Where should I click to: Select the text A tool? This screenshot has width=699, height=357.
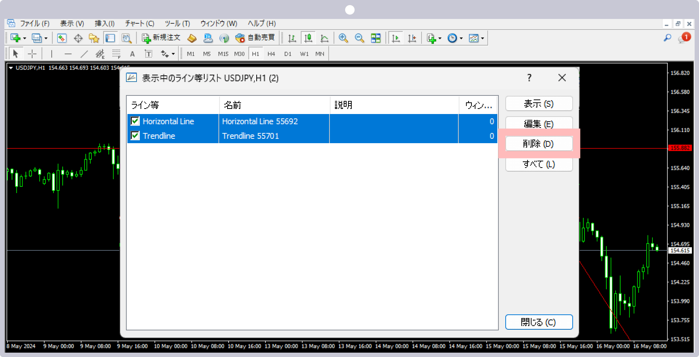coord(132,54)
